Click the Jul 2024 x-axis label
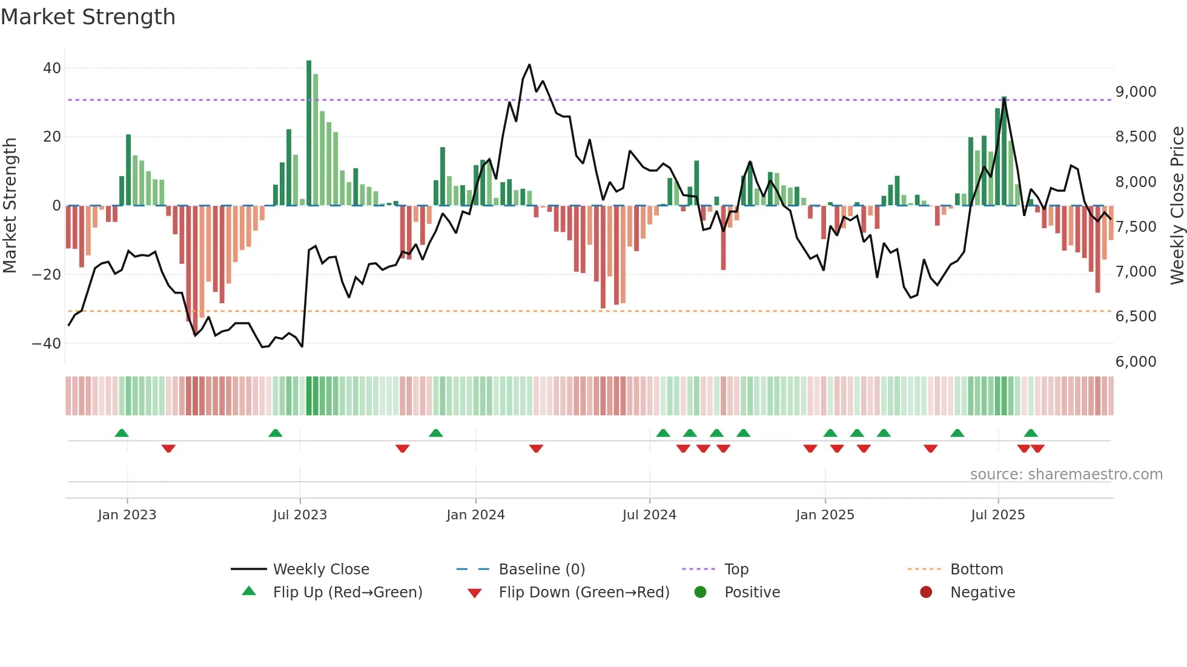 [x=649, y=515]
